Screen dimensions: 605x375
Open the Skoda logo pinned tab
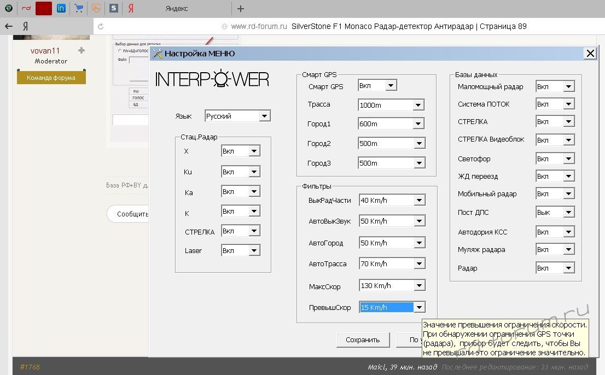point(9,8)
